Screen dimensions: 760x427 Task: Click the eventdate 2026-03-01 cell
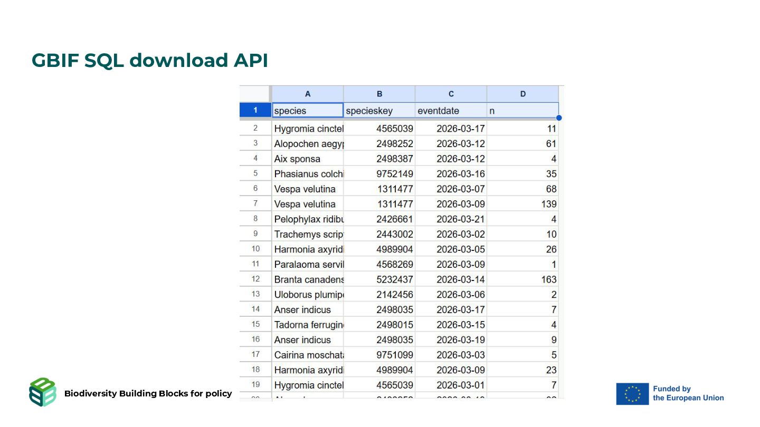click(451, 385)
